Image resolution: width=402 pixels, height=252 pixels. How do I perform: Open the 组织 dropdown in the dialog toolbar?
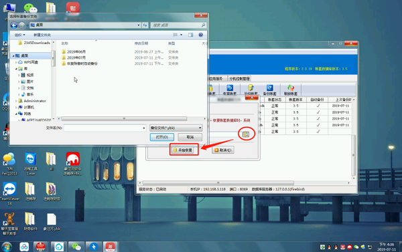[19, 35]
